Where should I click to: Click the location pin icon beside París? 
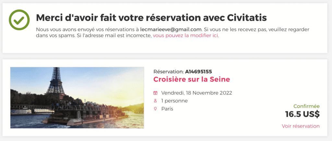[155, 109]
